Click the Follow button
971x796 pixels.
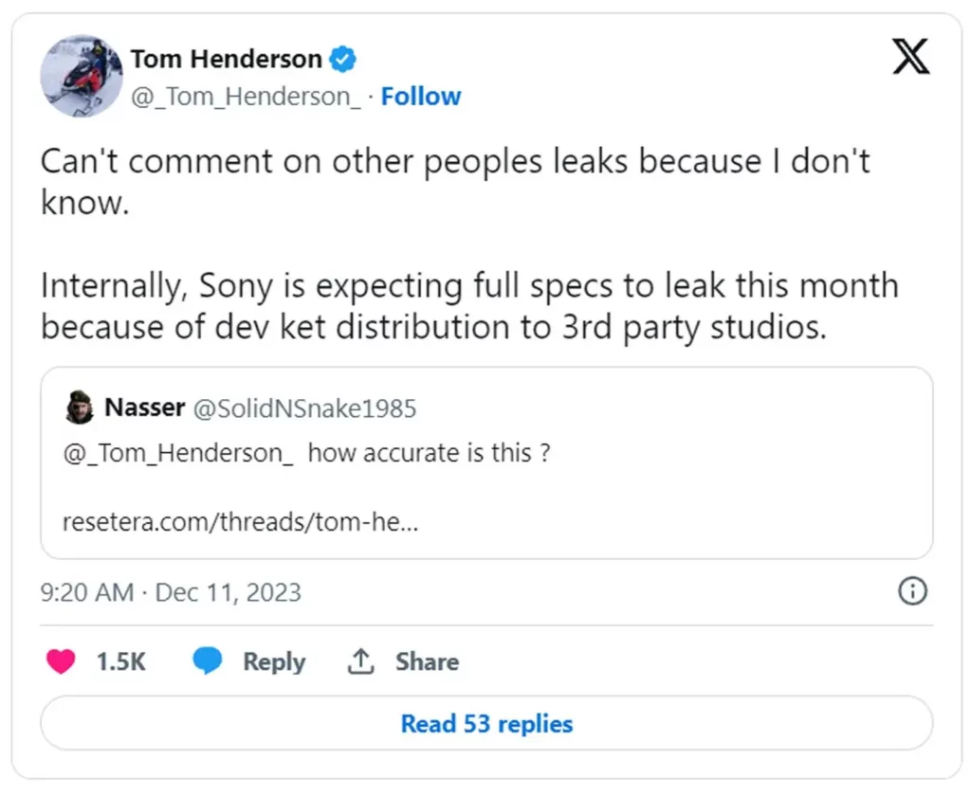click(420, 96)
